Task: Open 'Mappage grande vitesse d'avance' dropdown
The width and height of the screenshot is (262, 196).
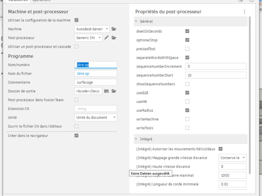Action: (x=232, y=158)
